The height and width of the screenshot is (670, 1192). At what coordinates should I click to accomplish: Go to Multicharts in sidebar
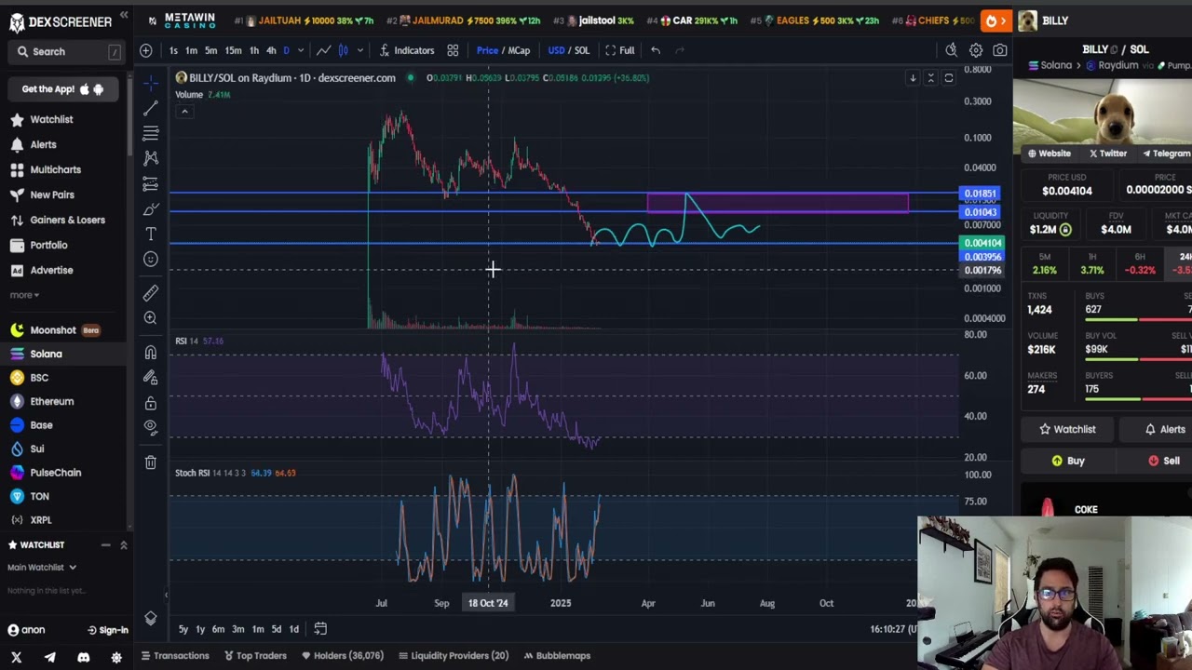[55, 169]
